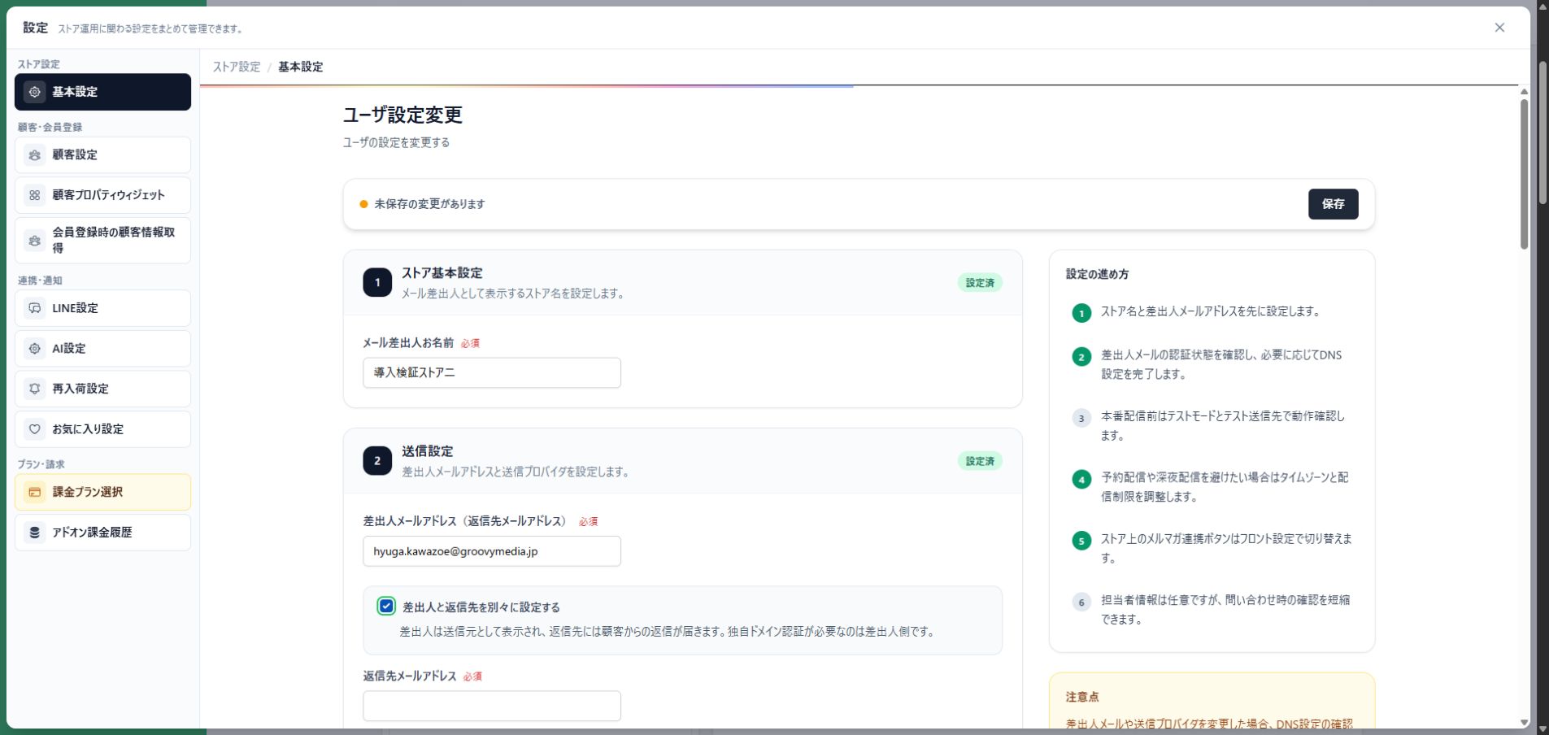Select 課金プラン選択 in sidebar
Screen dimensions: 1549x735
(102, 492)
